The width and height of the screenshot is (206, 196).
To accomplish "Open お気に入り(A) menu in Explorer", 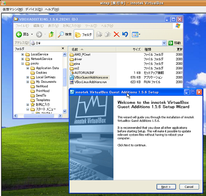I will pyautogui.click(x=72, y=26).
